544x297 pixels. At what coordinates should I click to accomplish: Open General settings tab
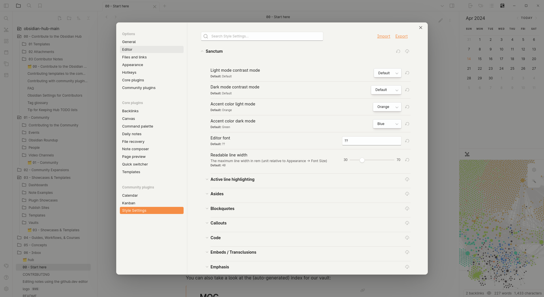[152, 42]
